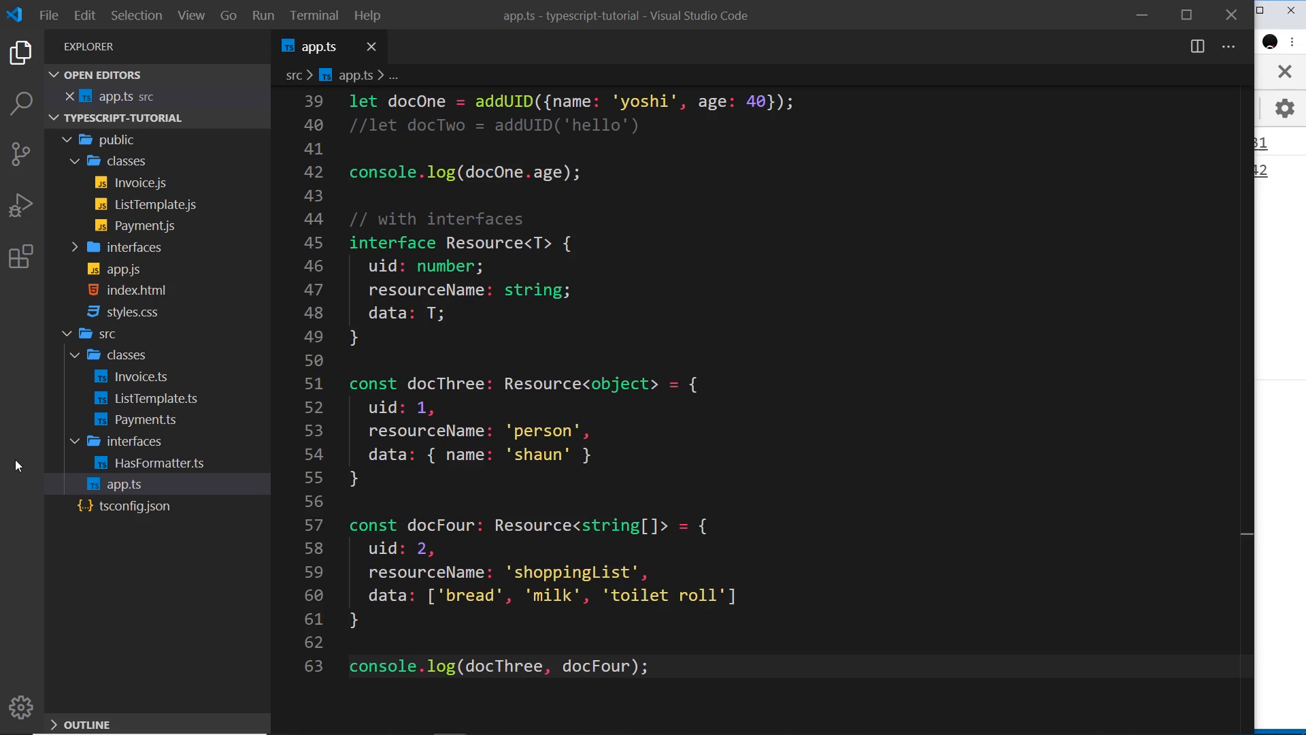This screenshot has width=1306, height=735.
Task: Close the app.ts editor tab
Action: (371, 46)
